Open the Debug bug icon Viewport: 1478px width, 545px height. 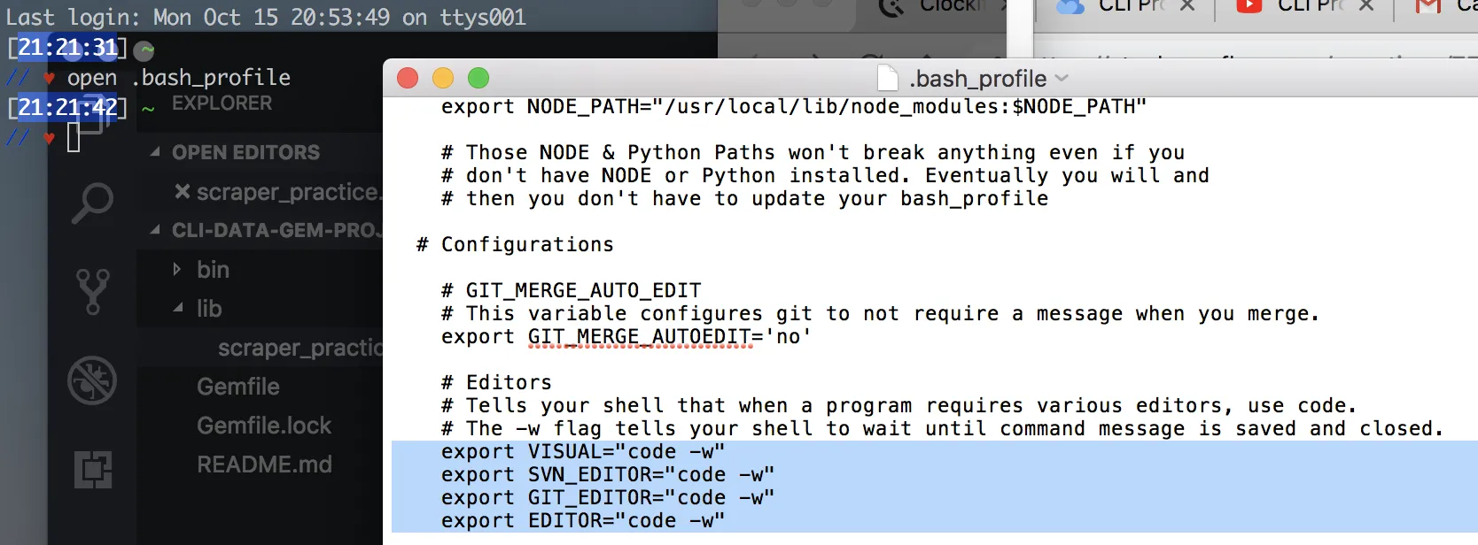[92, 380]
